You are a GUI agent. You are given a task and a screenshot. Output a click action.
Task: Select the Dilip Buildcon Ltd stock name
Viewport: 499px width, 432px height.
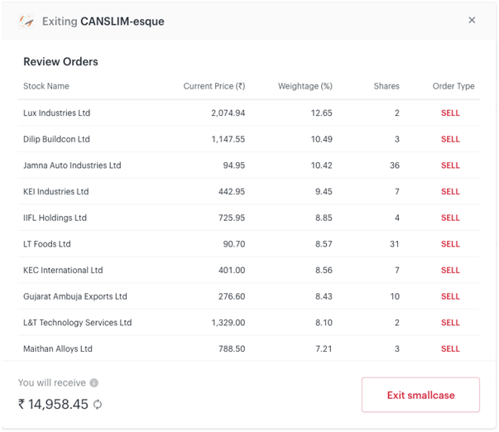tap(56, 139)
